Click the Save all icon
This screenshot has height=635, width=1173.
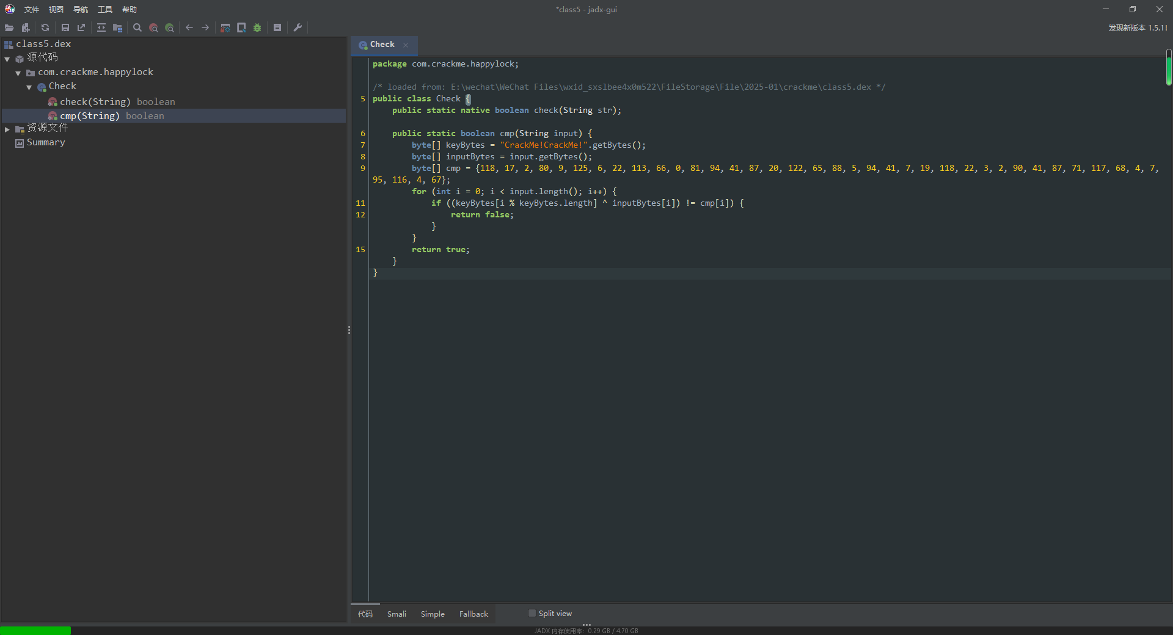65,27
